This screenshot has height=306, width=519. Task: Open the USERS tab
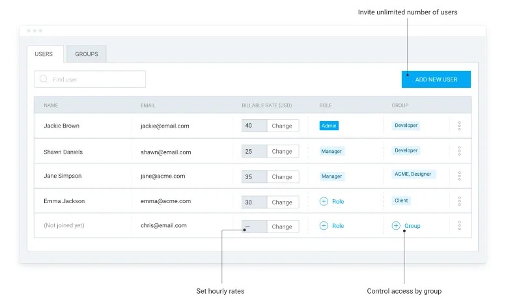coord(45,54)
